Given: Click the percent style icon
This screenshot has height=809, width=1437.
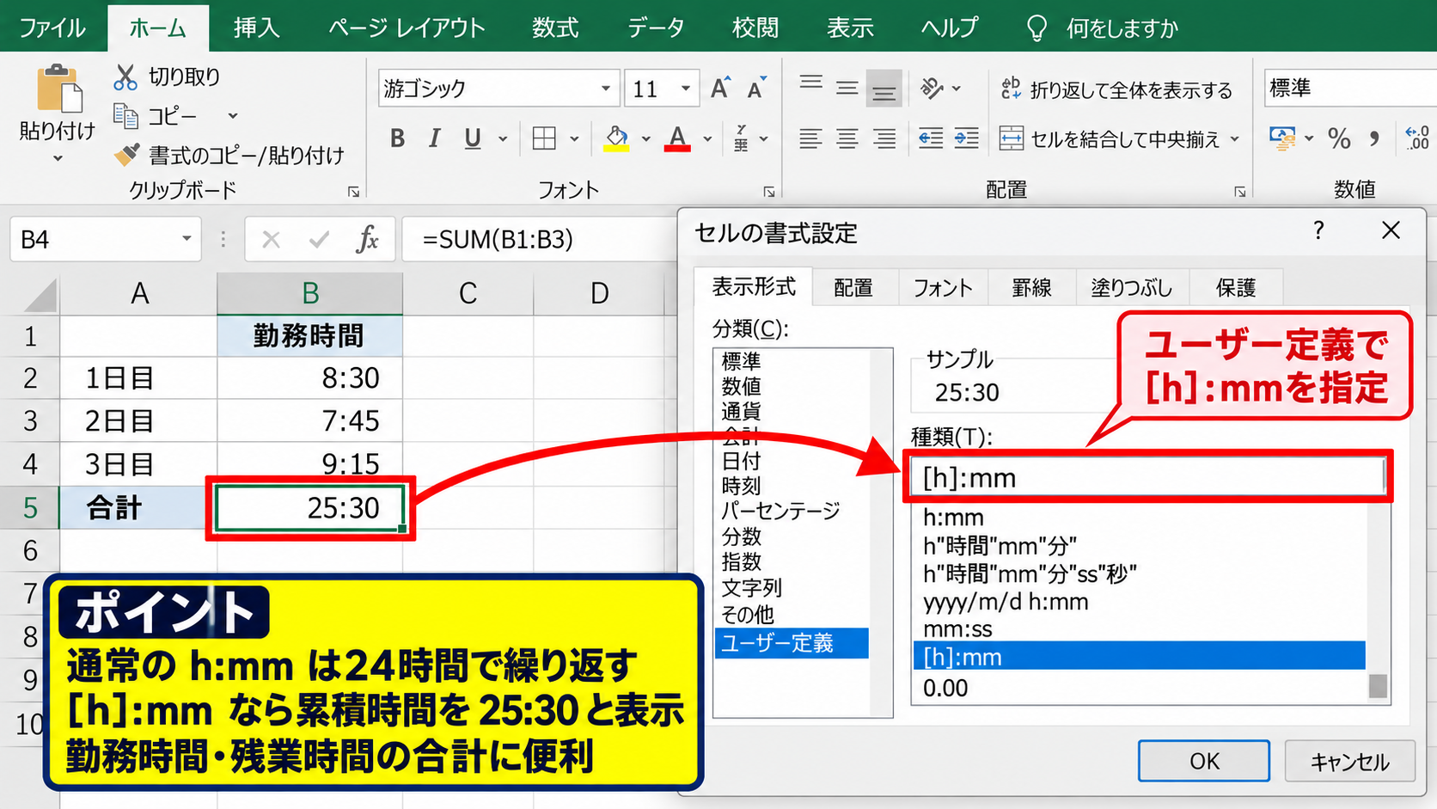Looking at the screenshot, I should pyautogui.click(x=1339, y=138).
